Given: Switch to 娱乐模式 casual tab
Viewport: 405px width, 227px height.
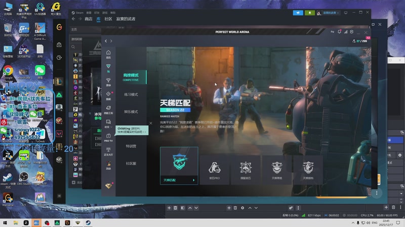Looking at the screenshot, I should click(131, 111).
